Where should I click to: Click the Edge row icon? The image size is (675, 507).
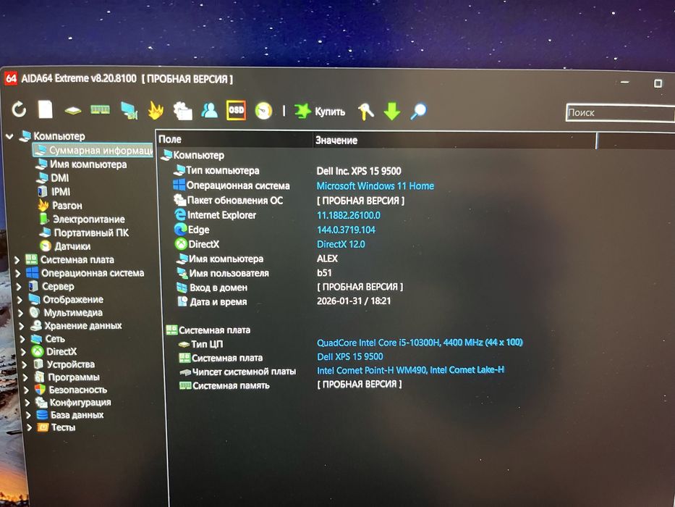pyautogui.click(x=181, y=230)
